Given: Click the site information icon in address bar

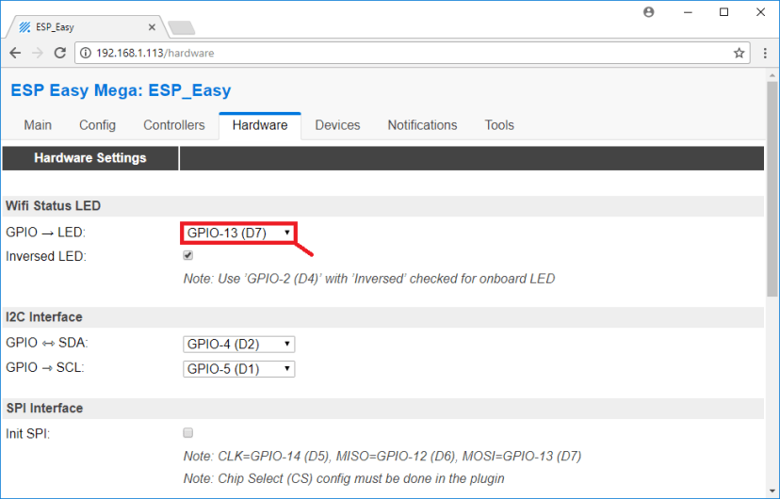Looking at the screenshot, I should tap(86, 53).
